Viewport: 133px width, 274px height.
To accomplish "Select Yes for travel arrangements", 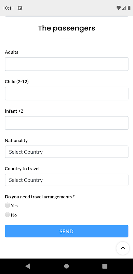I will [7, 205].
